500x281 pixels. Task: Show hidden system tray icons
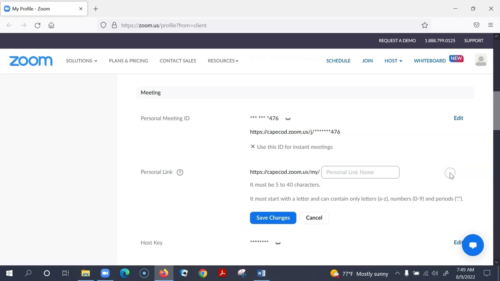[397, 274]
